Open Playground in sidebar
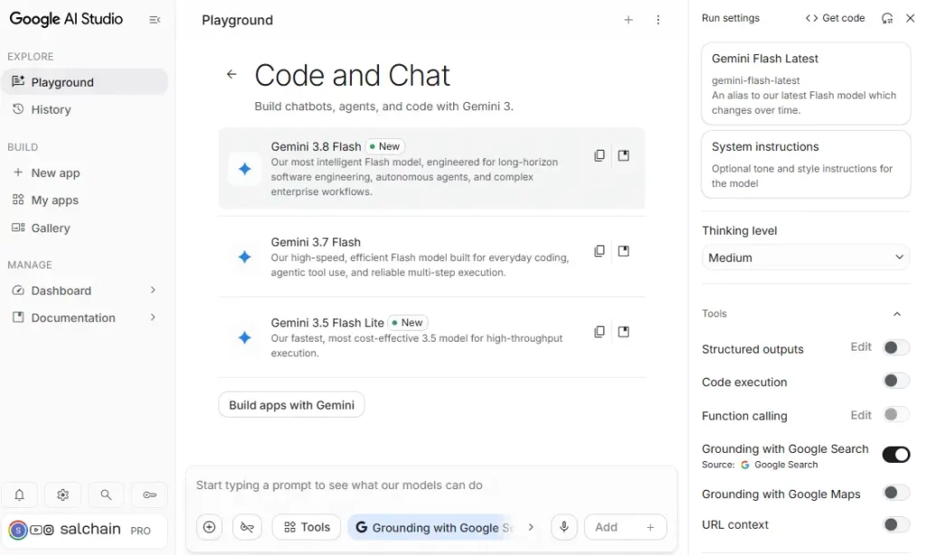This screenshot has width=926, height=555. [84, 82]
